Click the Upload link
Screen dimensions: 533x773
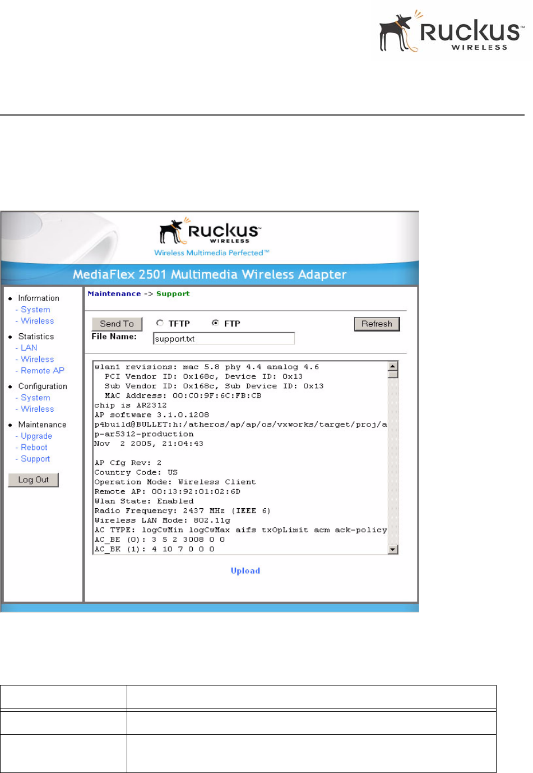245,570
